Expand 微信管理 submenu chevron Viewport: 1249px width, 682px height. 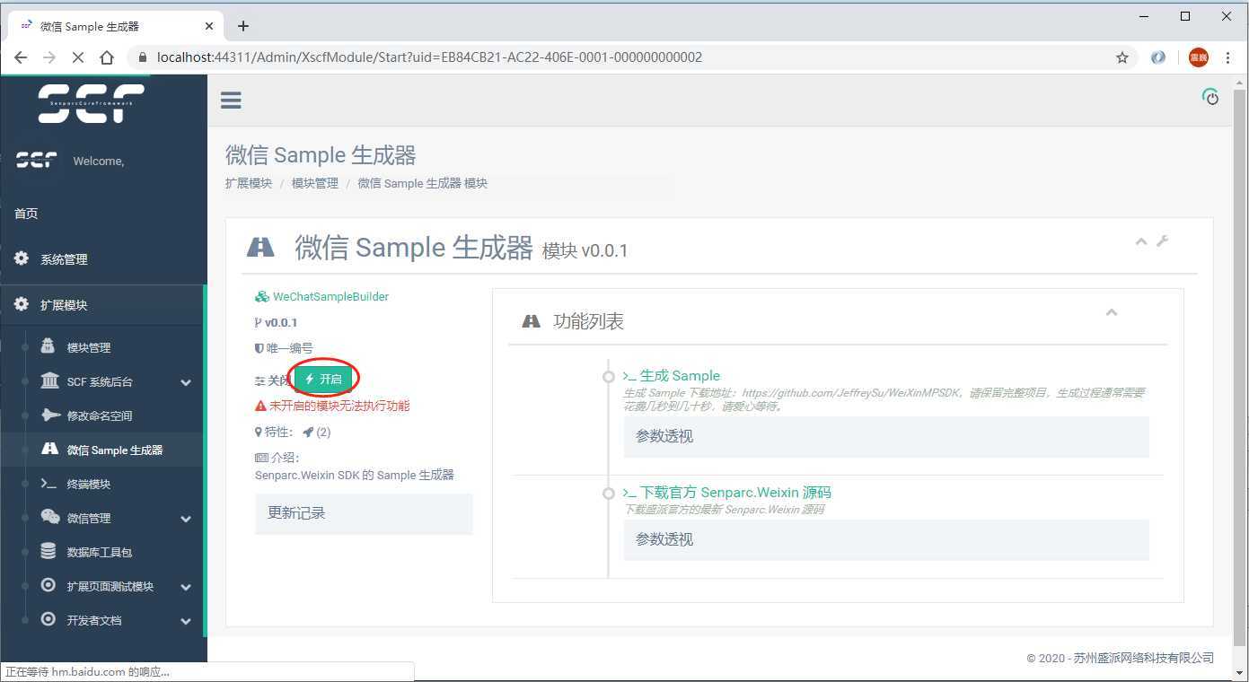pyautogui.click(x=186, y=519)
